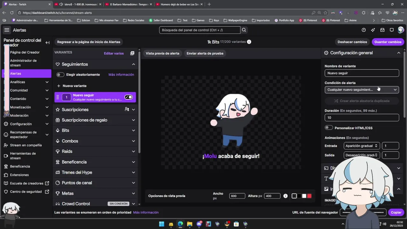Image resolution: width=407 pixels, height=229 pixels.
Task: Collapse the Seguimientos section
Action: pyautogui.click(x=134, y=64)
